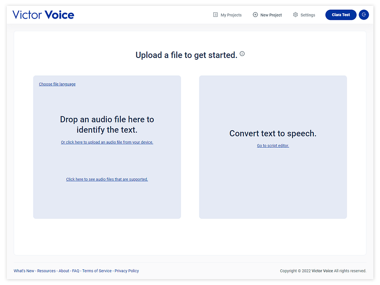Open the Choose file language link
Image resolution: width=380 pixels, height=285 pixels.
click(57, 84)
